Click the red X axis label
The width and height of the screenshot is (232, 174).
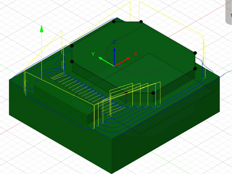click(x=135, y=54)
